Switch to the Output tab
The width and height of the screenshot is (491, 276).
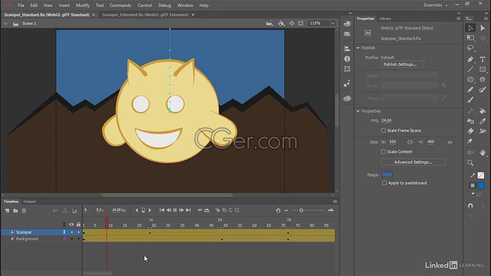point(30,201)
